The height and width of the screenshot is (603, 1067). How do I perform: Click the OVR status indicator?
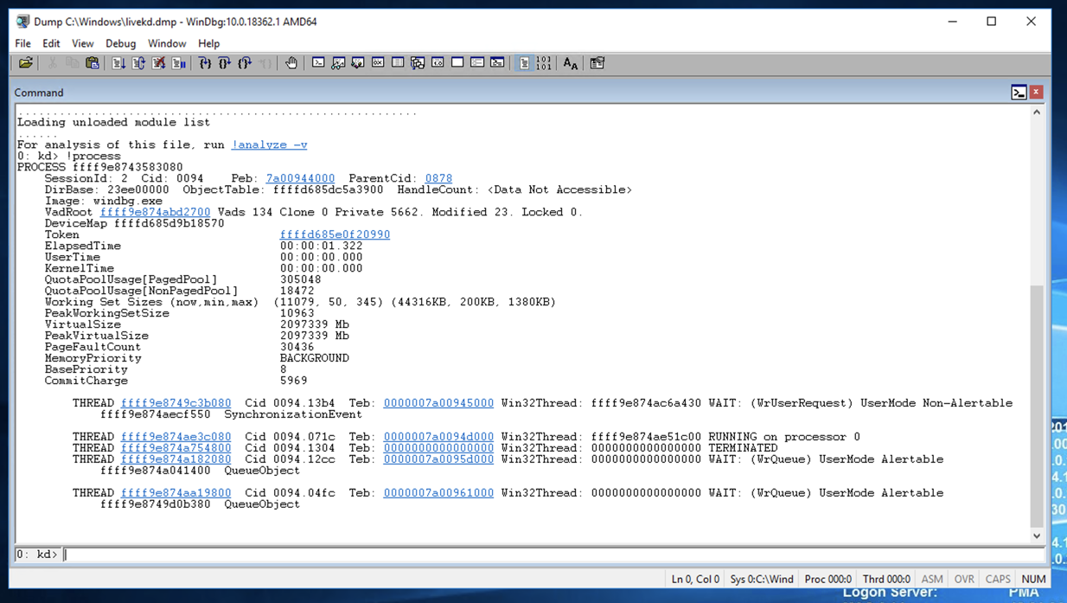pos(964,579)
